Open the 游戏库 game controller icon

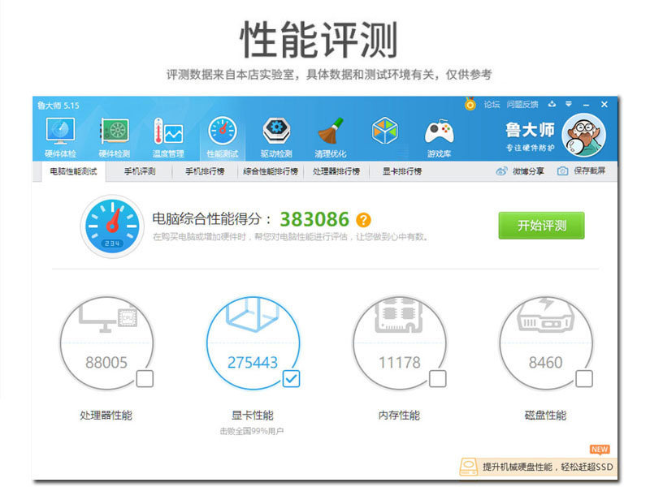440,138
